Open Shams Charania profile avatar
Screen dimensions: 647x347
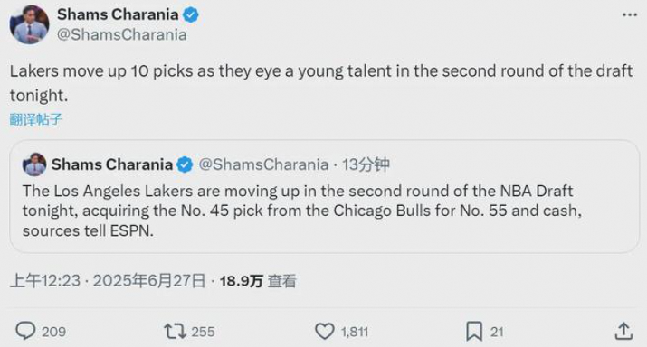(29, 24)
